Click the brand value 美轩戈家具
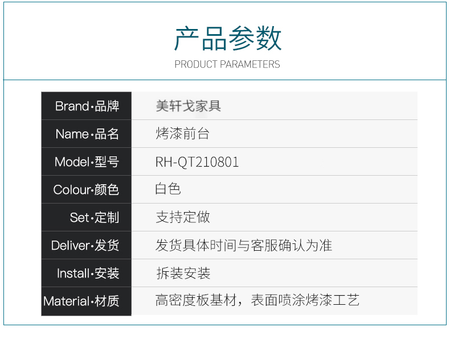The width and height of the screenshot is (450, 344). coord(189,106)
